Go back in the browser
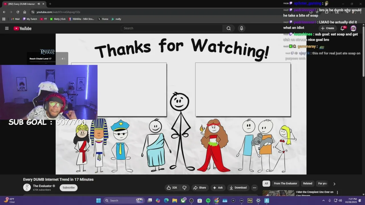 coord(4,12)
